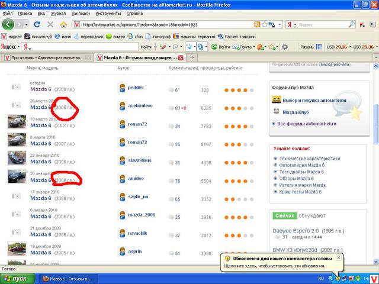Click the five-dot rating in sapfir_nn row
The height and width of the screenshot is (284, 379).
[x=239, y=199]
